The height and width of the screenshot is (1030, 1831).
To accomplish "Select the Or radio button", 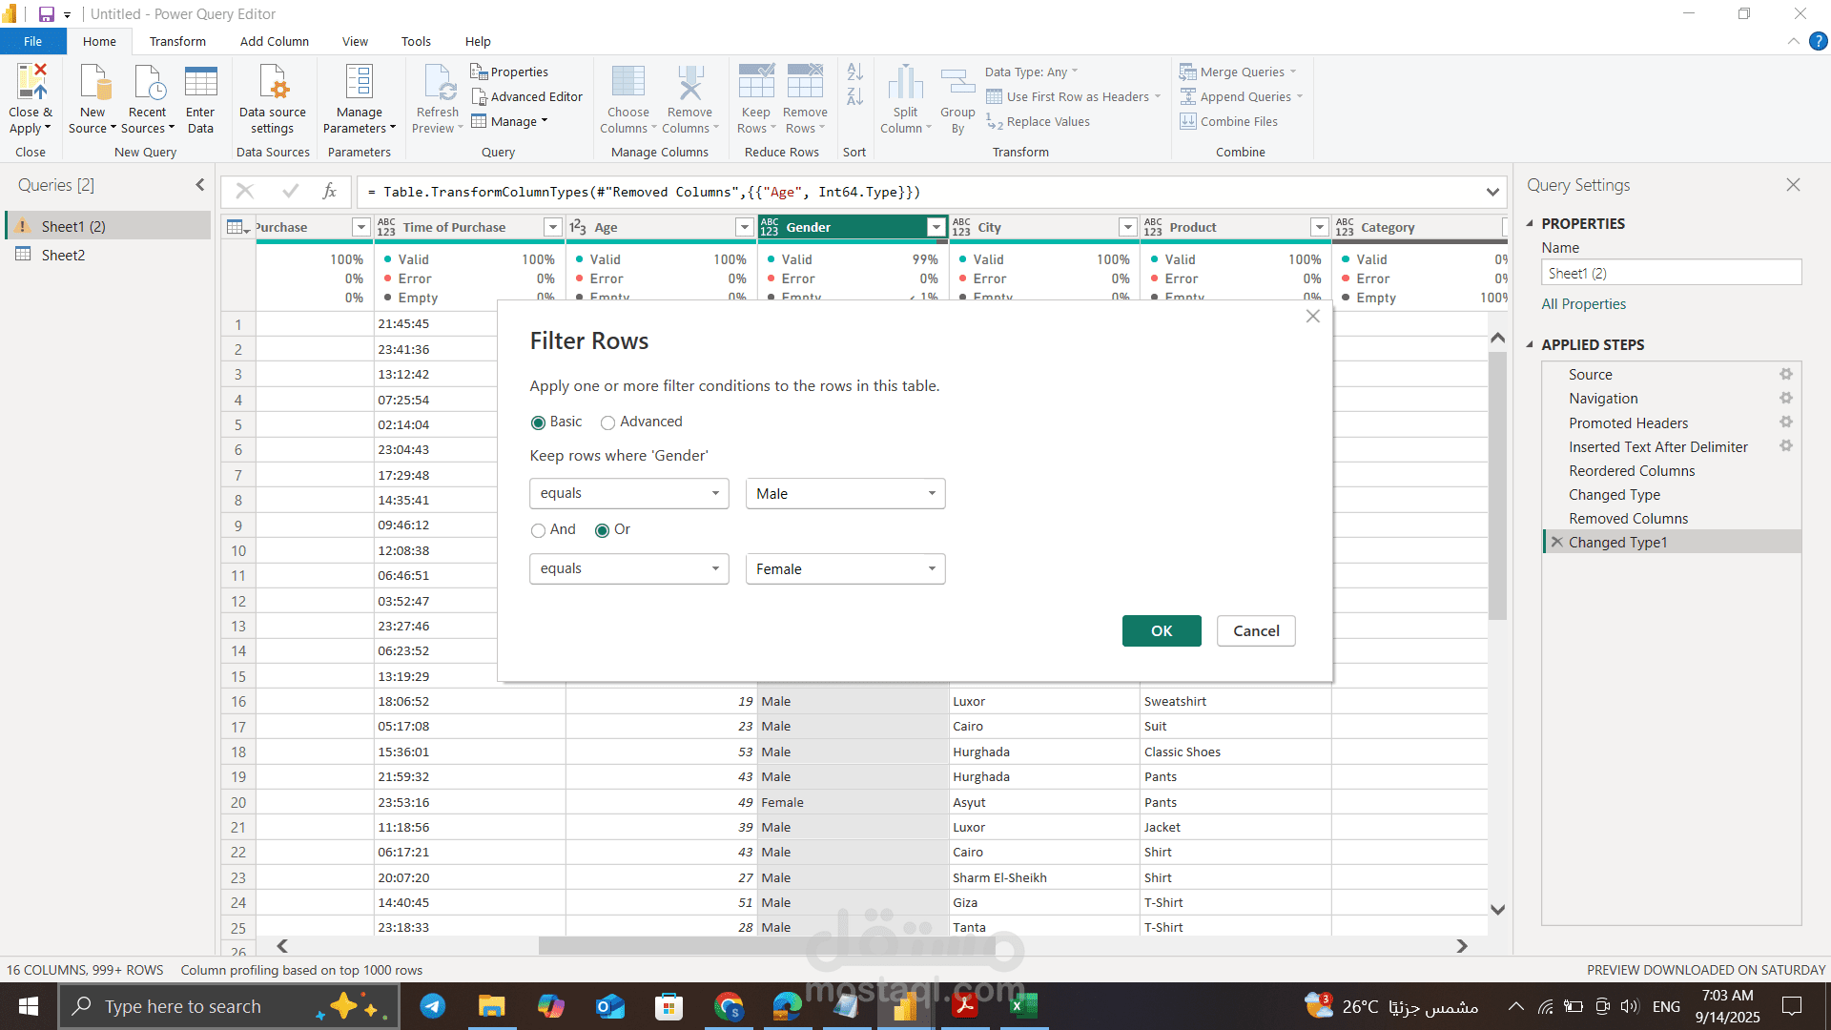I will 602,530.
